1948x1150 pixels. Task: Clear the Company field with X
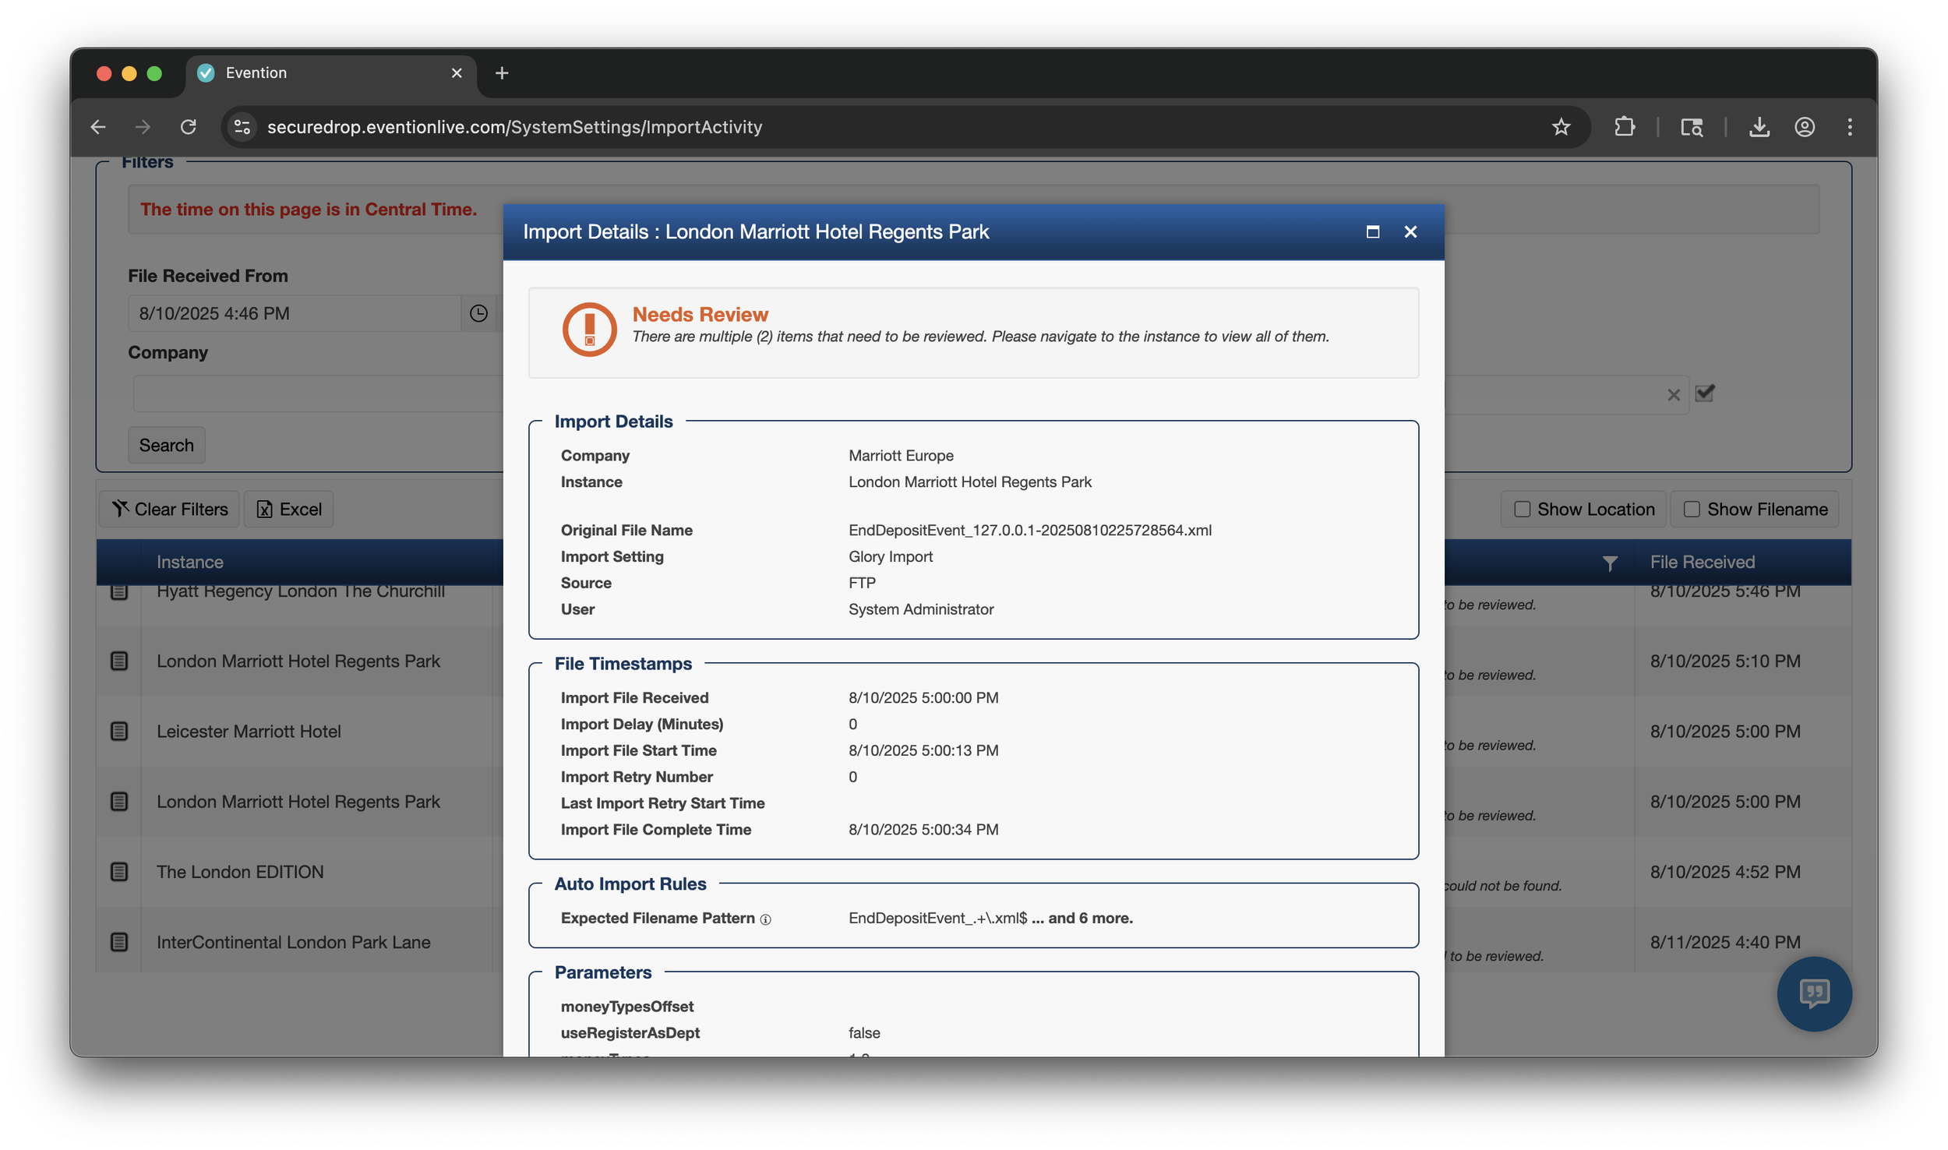click(1673, 395)
